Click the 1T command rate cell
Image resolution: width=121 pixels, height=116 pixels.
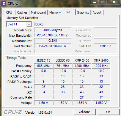(101, 97)
